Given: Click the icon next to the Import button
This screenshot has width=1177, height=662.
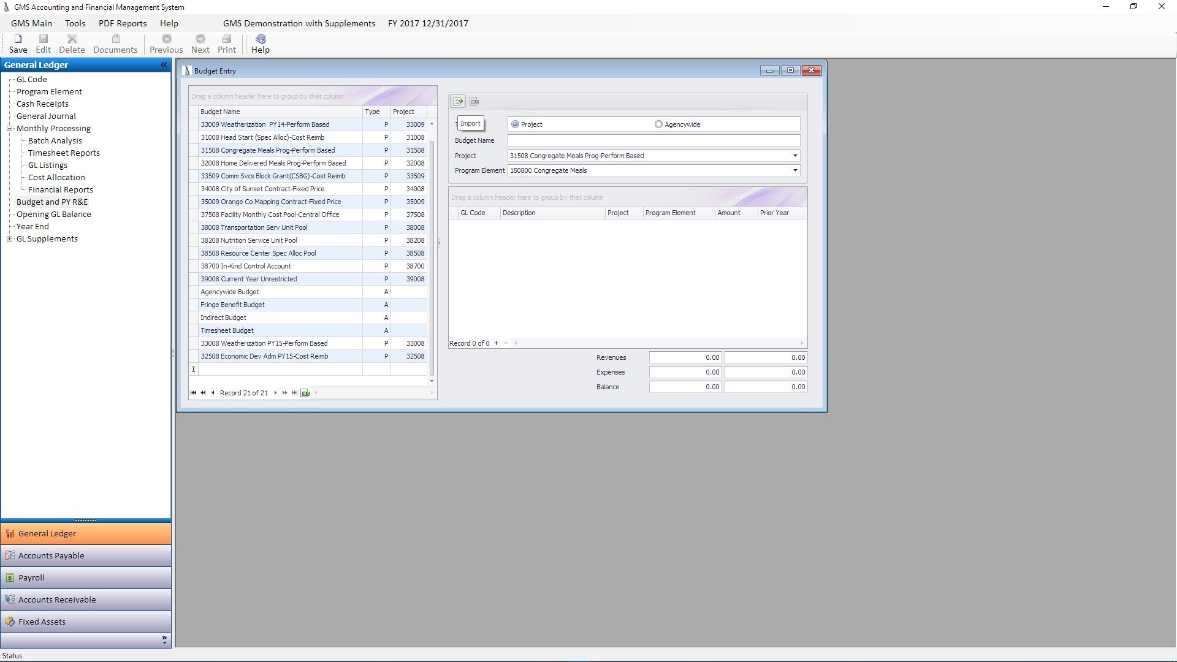Looking at the screenshot, I should click(474, 102).
